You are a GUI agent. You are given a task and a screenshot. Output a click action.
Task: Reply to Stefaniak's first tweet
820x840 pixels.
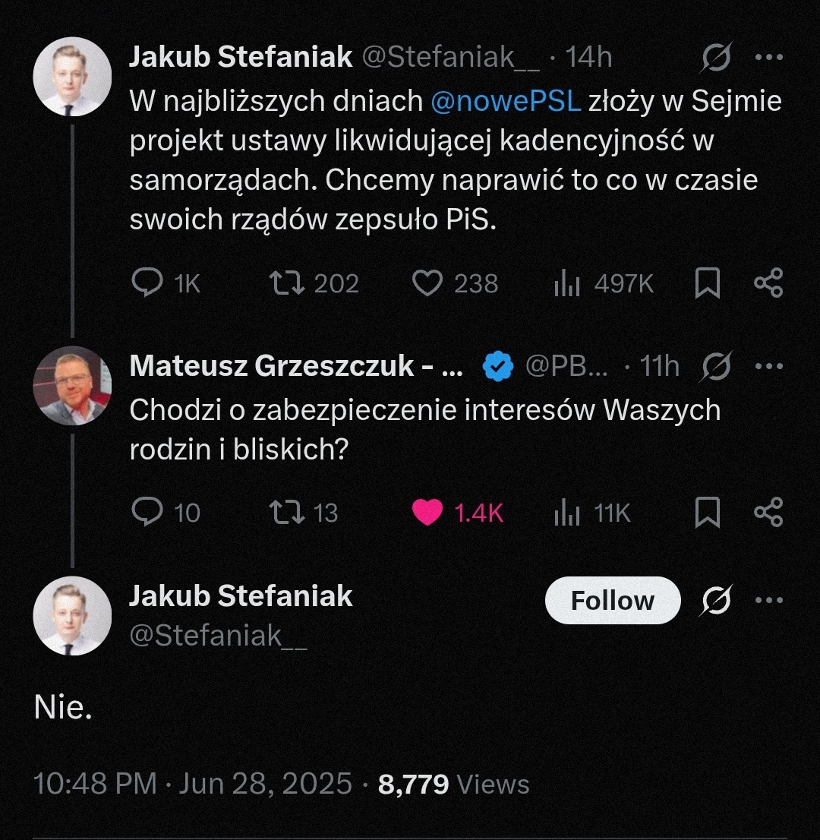(x=148, y=283)
